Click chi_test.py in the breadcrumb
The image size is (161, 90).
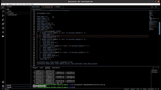(x=37, y=9)
